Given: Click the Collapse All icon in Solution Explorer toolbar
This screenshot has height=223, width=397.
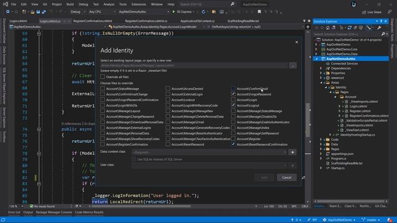Looking at the screenshot, I should 355,28.
